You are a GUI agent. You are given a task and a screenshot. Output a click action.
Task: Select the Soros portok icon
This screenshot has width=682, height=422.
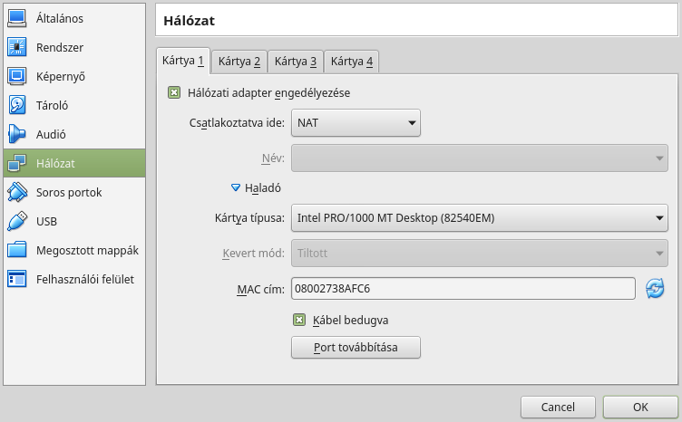(17, 192)
